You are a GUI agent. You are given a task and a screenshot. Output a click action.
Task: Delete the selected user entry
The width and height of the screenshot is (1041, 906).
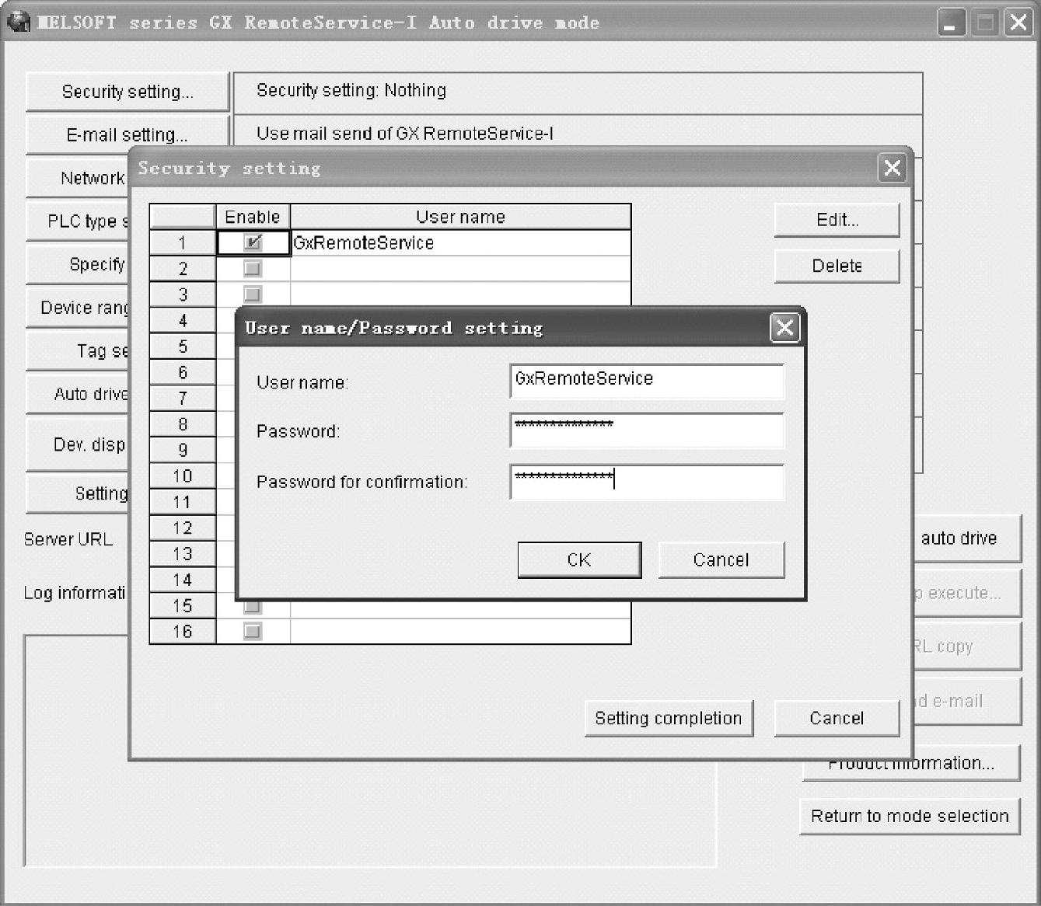837,267
